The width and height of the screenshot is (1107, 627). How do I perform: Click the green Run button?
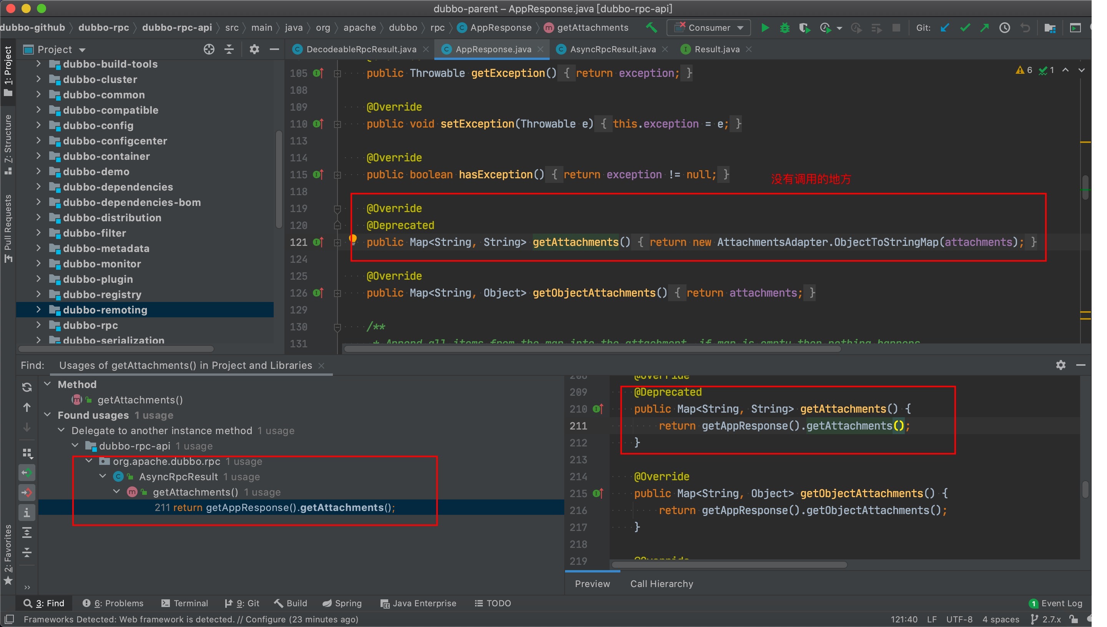pos(765,28)
